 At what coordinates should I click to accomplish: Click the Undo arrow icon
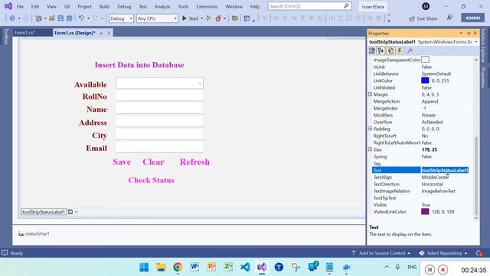pyautogui.click(x=81, y=18)
